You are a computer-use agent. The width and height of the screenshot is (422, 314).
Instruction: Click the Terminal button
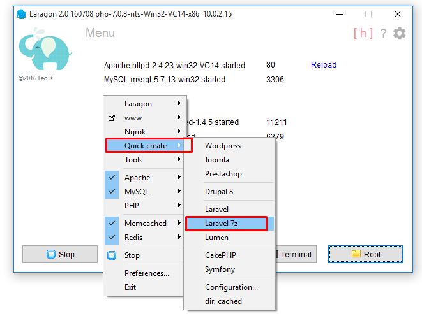[x=296, y=254]
